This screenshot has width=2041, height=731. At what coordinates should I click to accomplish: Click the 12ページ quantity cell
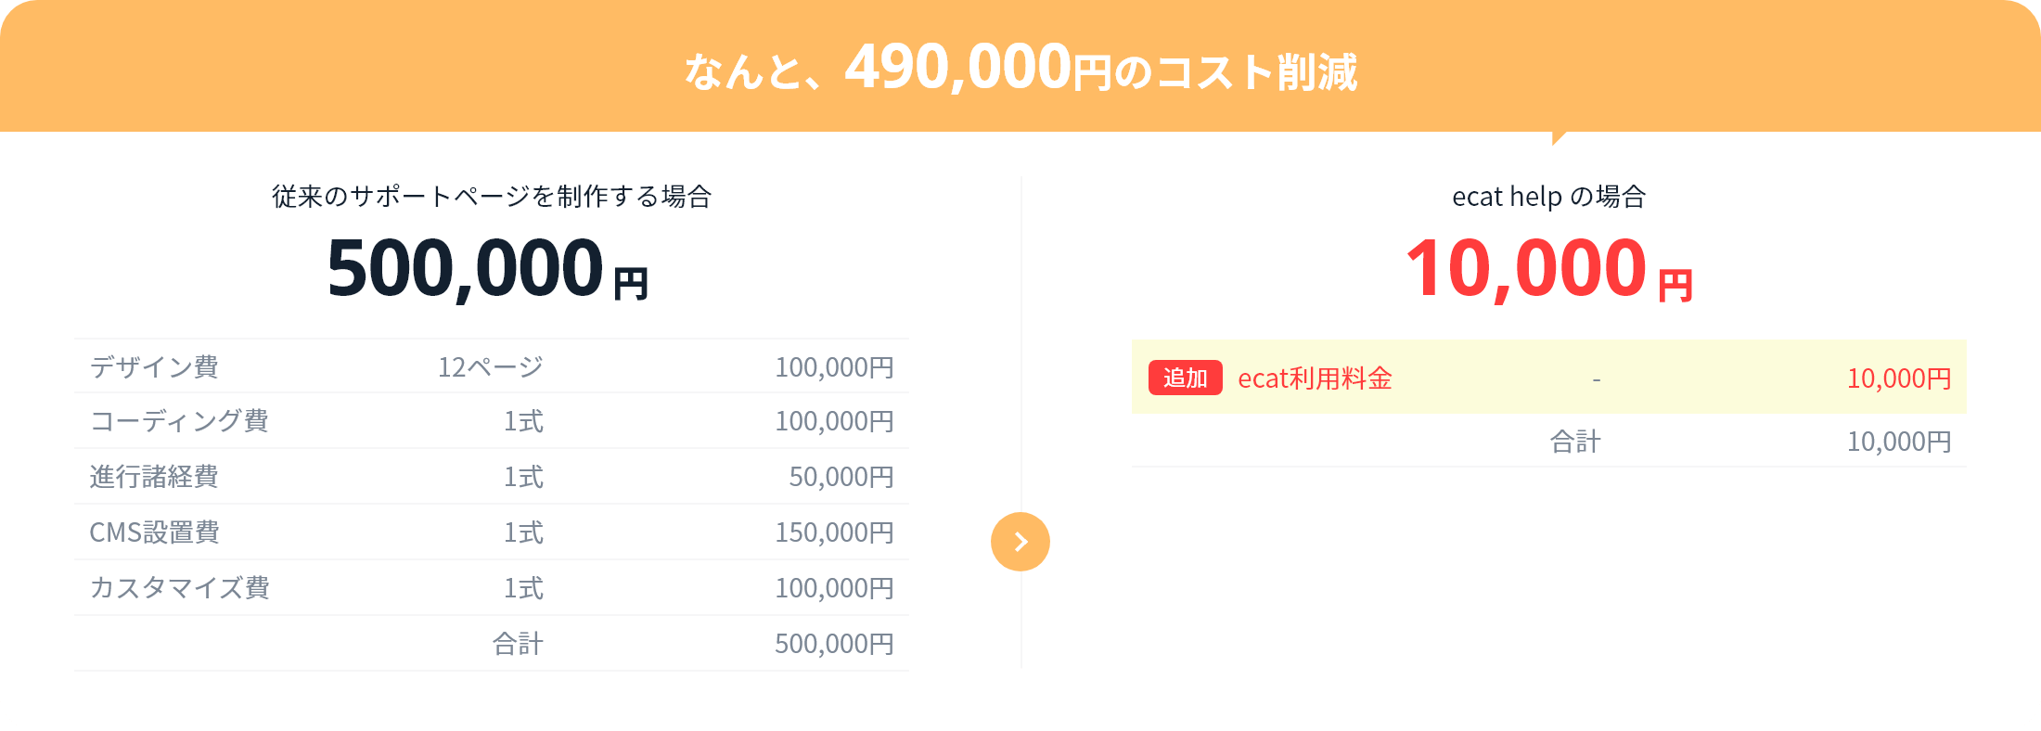pos(491,367)
